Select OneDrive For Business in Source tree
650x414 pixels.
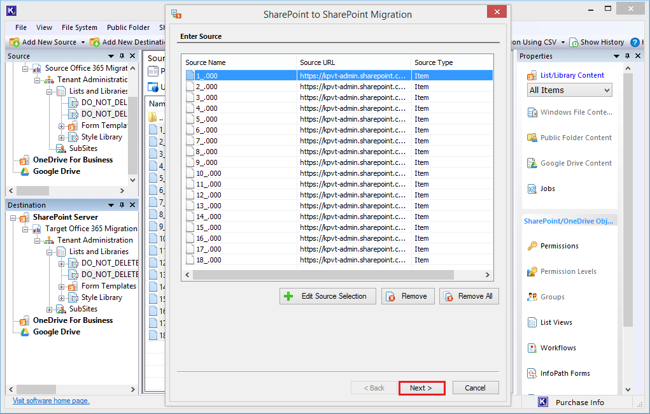pos(73,160)
